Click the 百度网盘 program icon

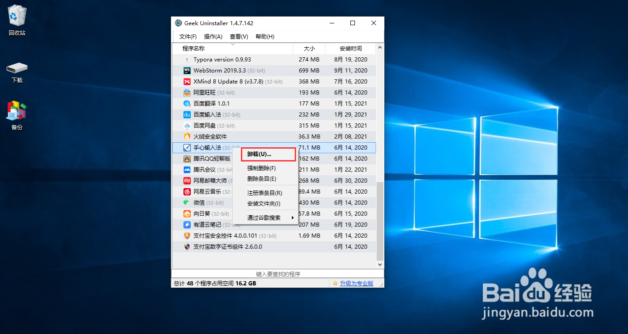[x=187, y=125]
